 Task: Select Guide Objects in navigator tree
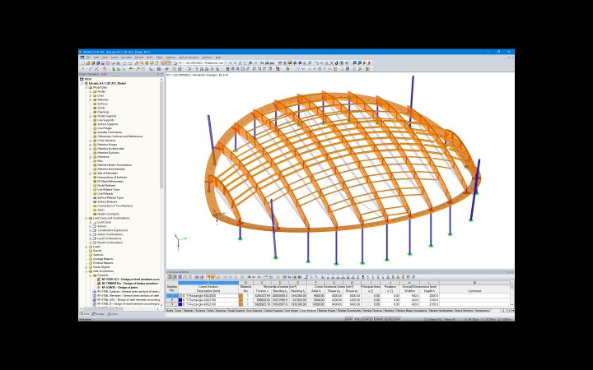pos(101,267)
